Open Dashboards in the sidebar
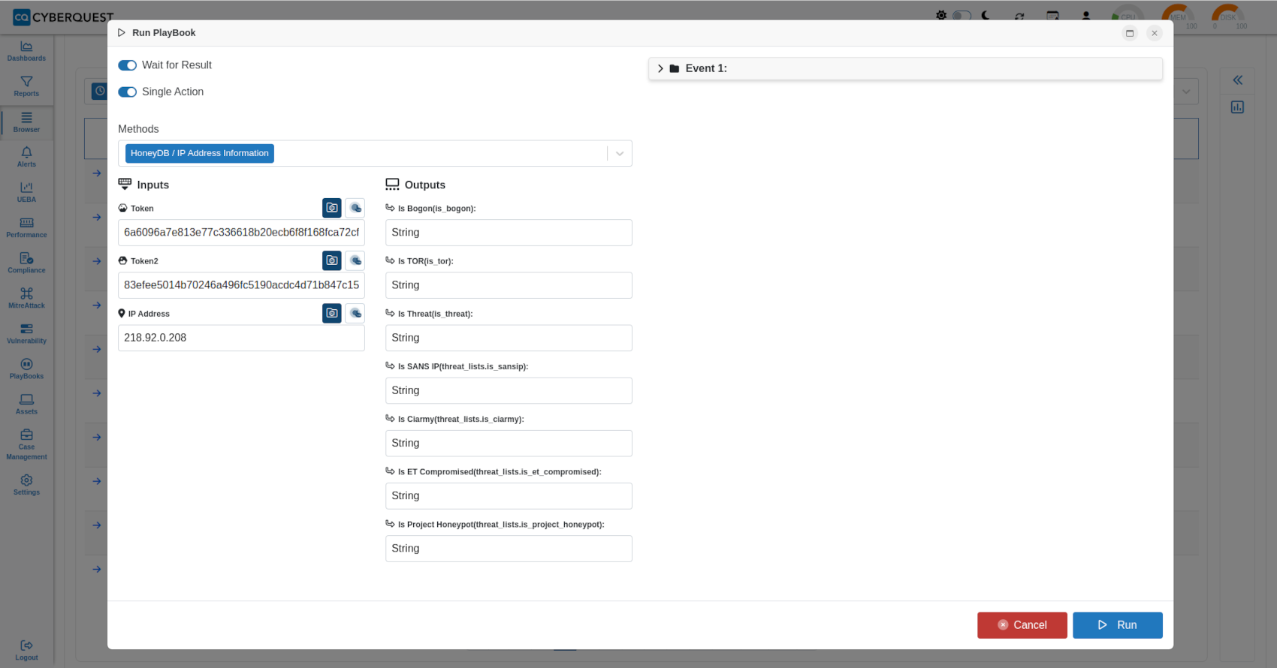Image resolution: width=1277 pixels, height=668 pixels. [26, 51]
